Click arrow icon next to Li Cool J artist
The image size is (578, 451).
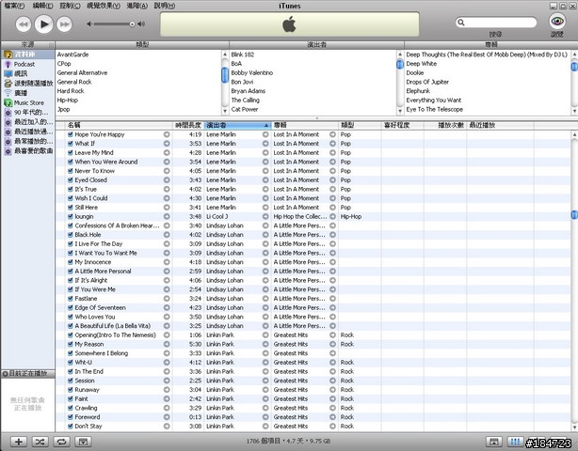[265, 217]
